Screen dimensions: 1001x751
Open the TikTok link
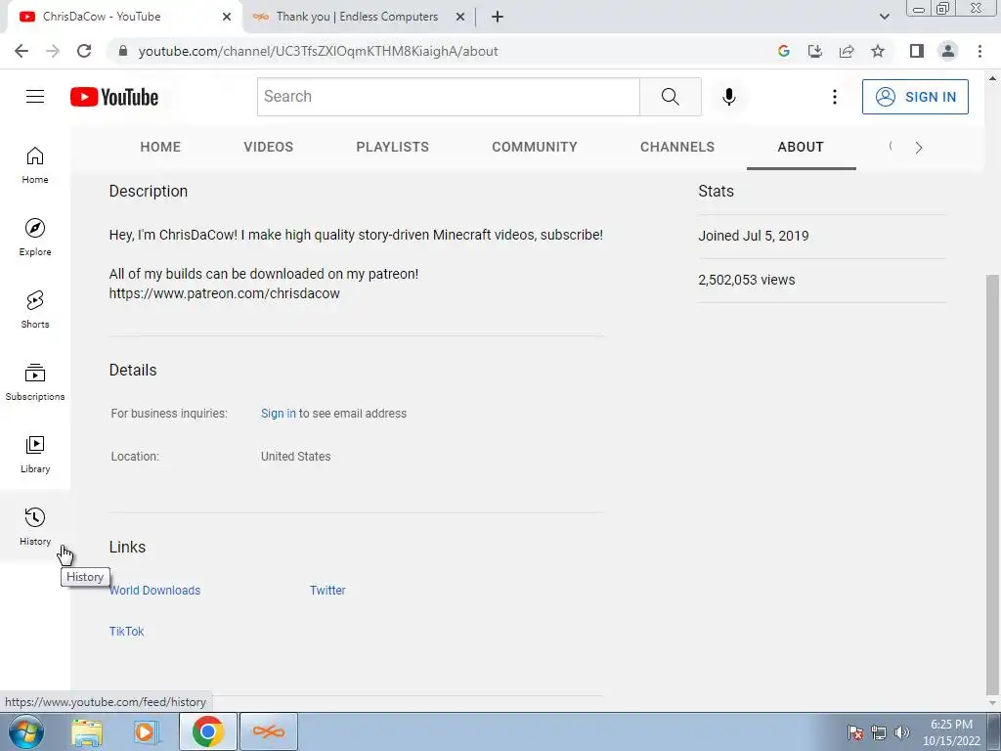click(126, 631)
